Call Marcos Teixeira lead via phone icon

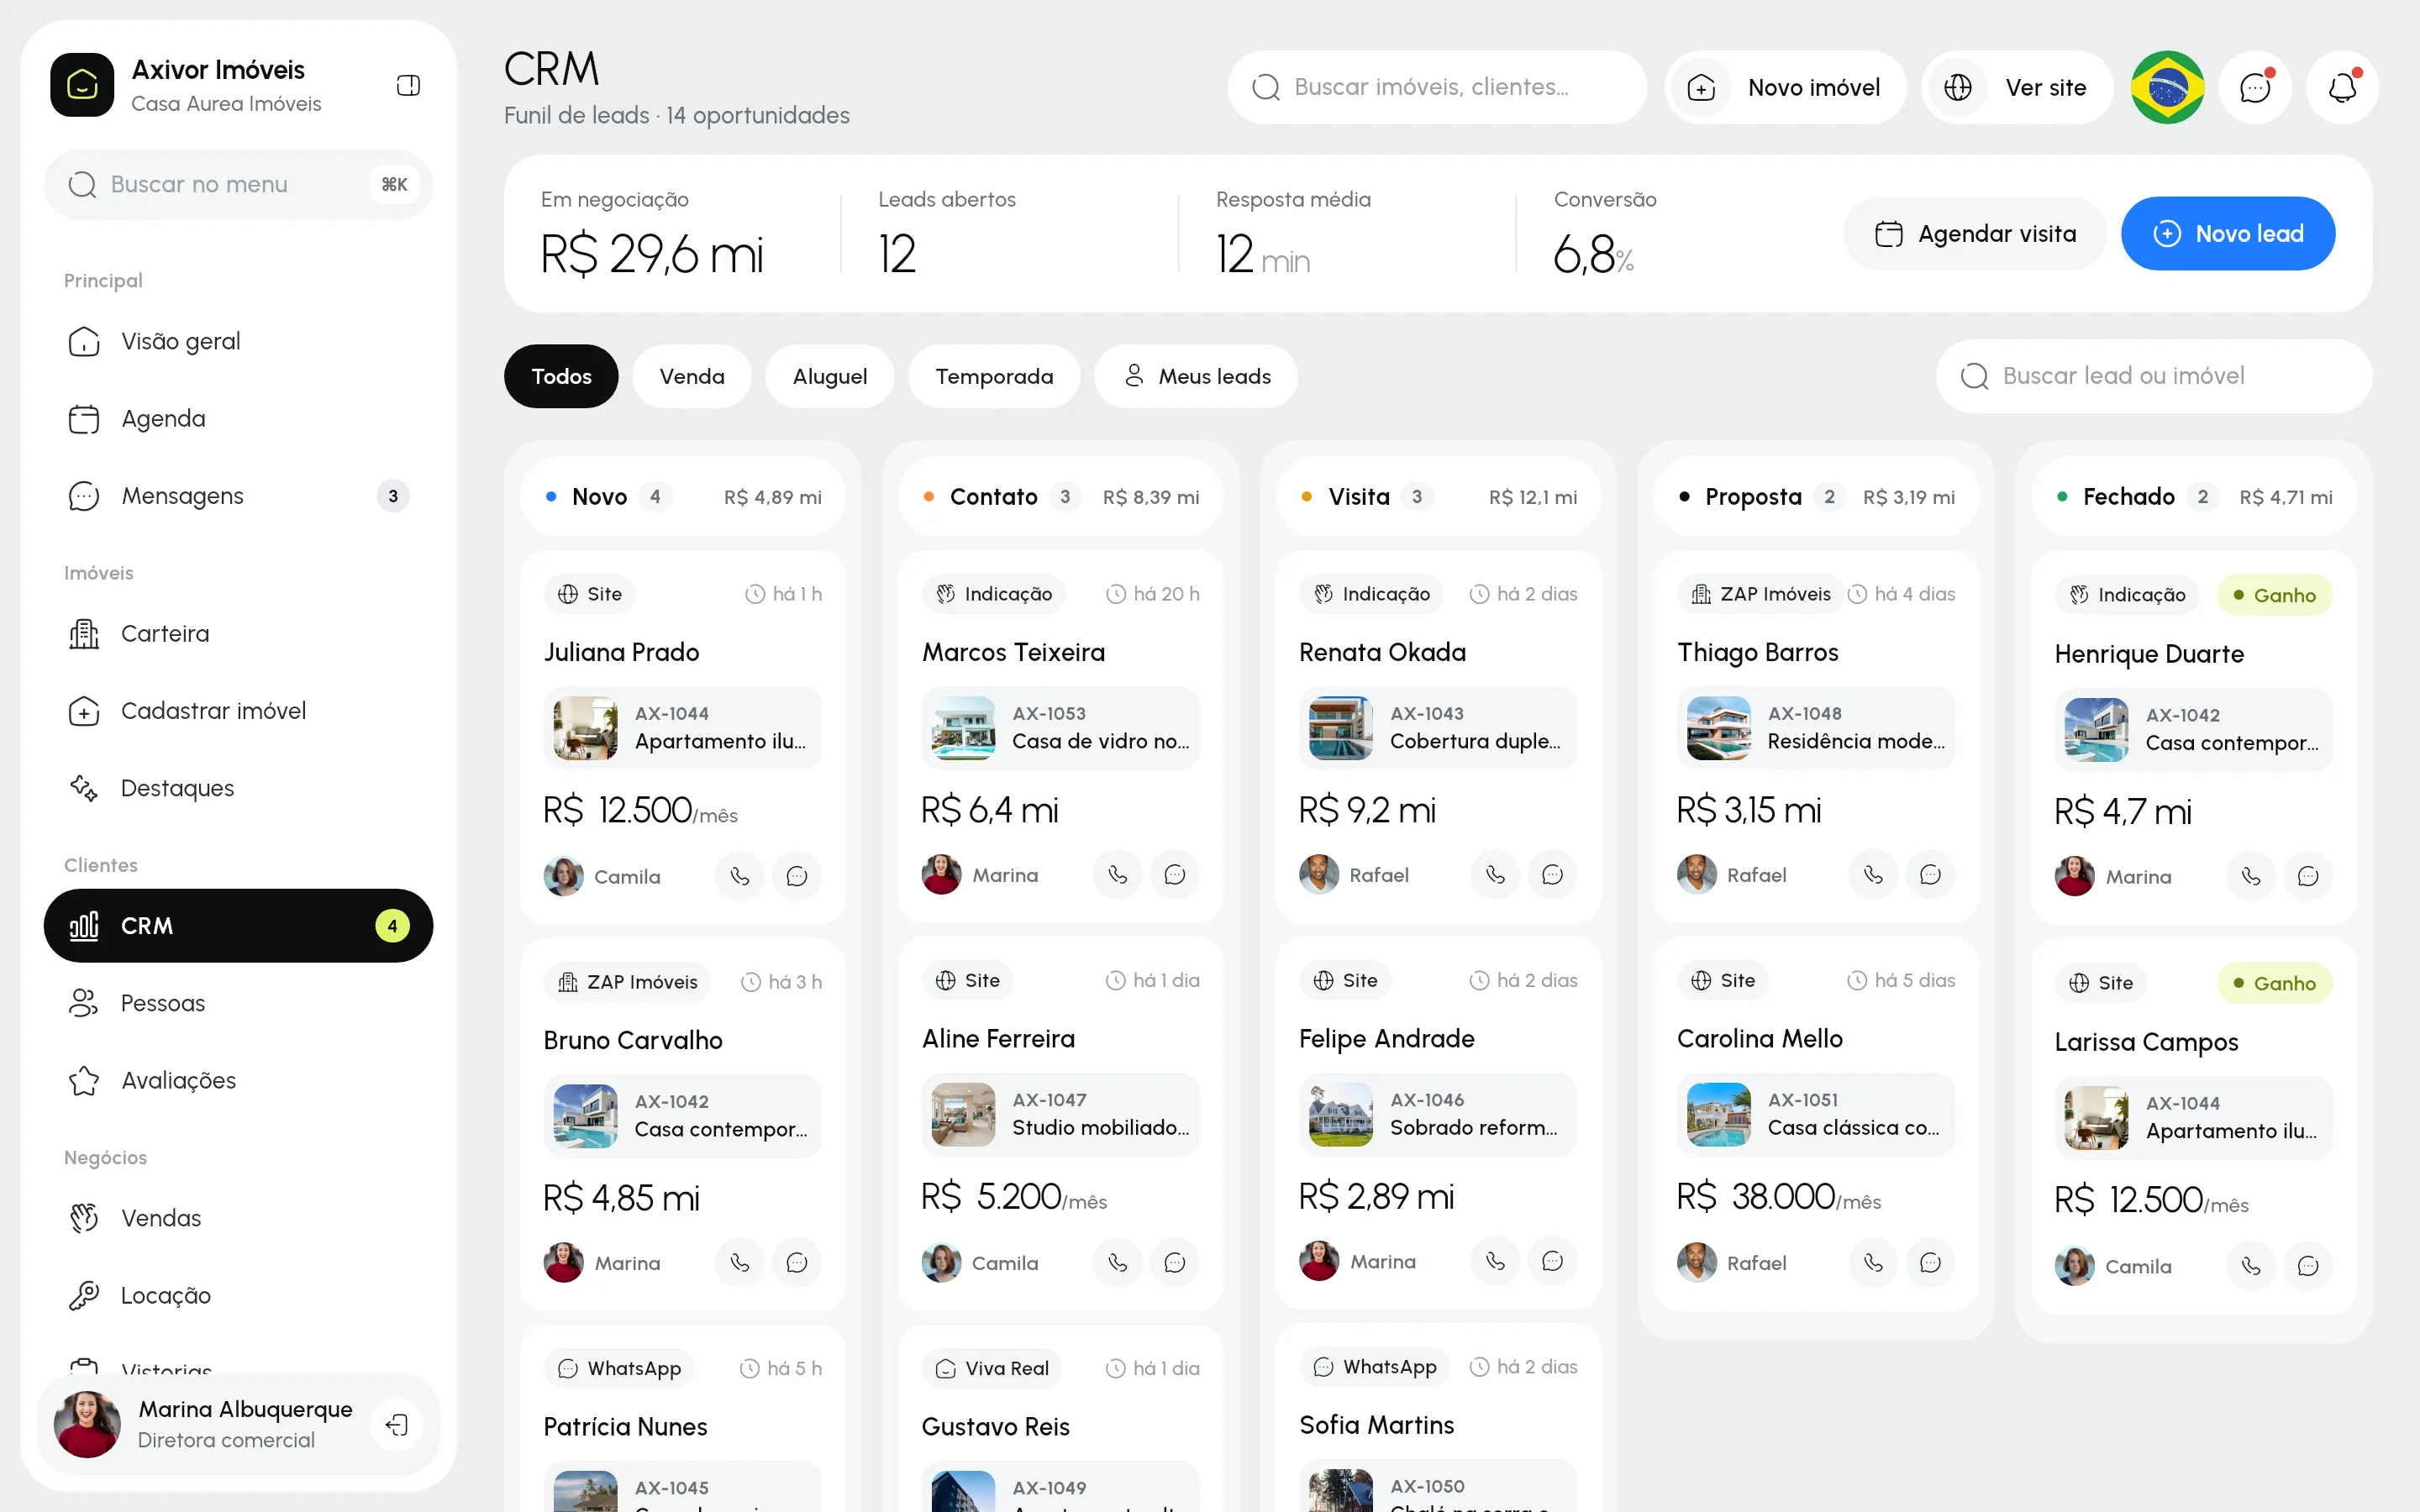tap(1118, 875)
